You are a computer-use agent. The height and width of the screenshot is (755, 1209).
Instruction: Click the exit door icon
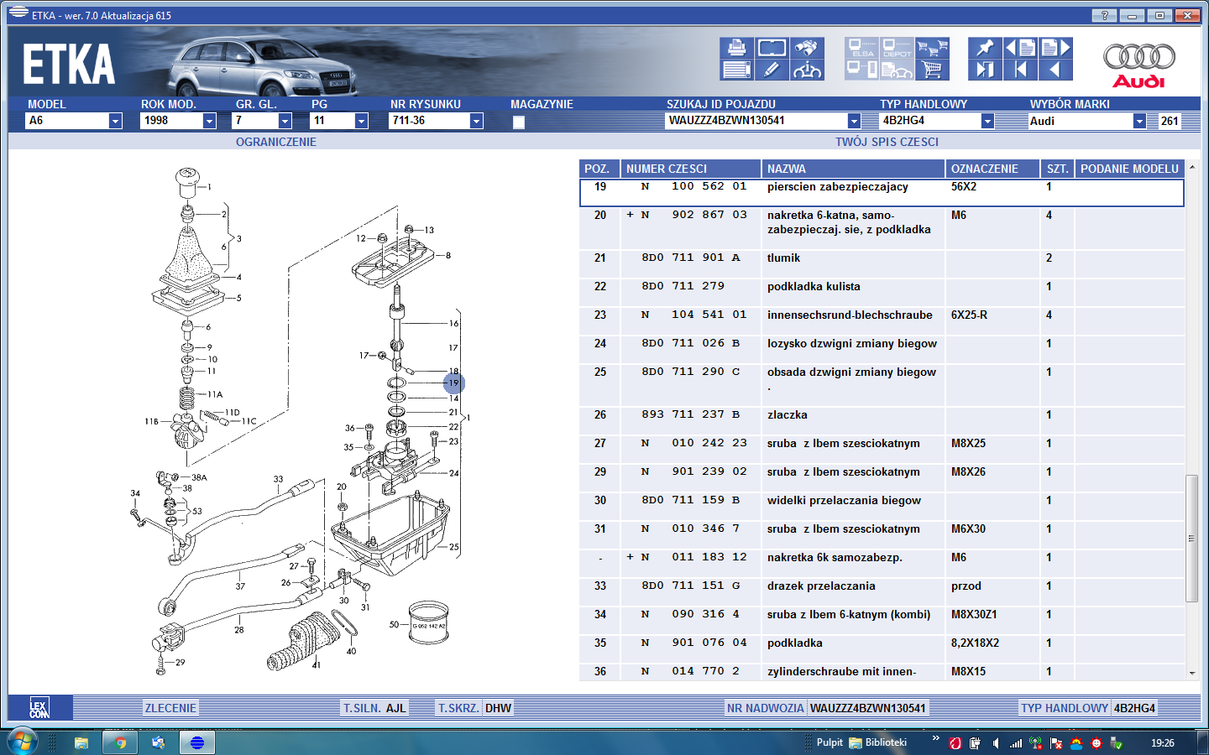(x=985, y=70)
